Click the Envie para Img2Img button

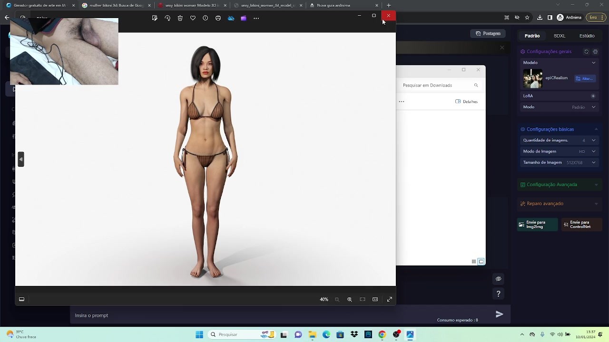(537, 225)
